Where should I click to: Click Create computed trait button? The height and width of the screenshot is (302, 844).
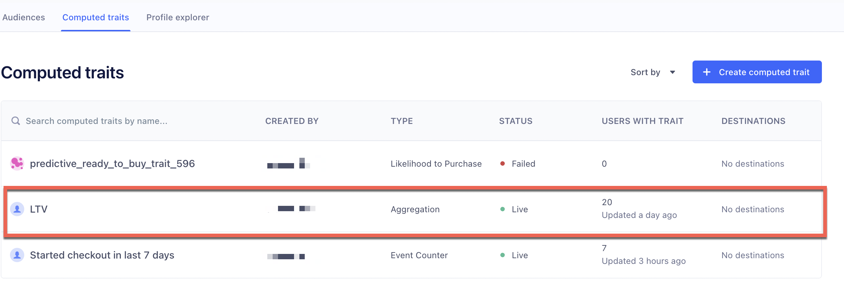point(757,72)
